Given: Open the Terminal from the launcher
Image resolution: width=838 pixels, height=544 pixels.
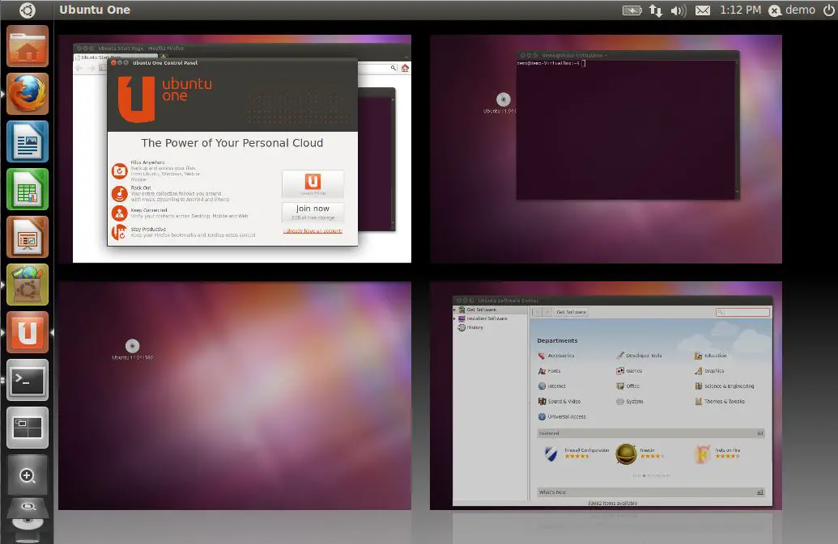Looking at the screenshot, I should [x=28, y=380].
